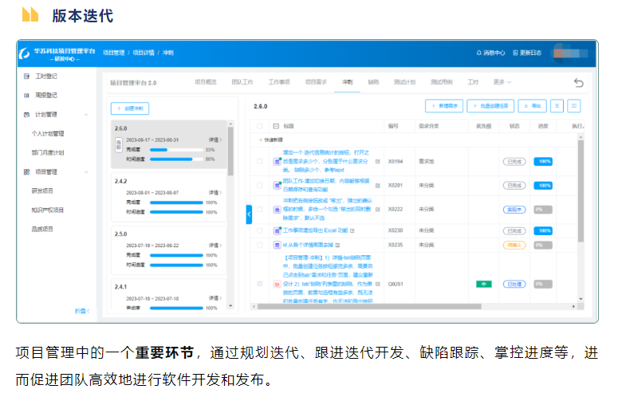Screen dimensions: 618x397
Task: Collapse the 计划管理 sidebar group
Action: (x=85, y=114)
